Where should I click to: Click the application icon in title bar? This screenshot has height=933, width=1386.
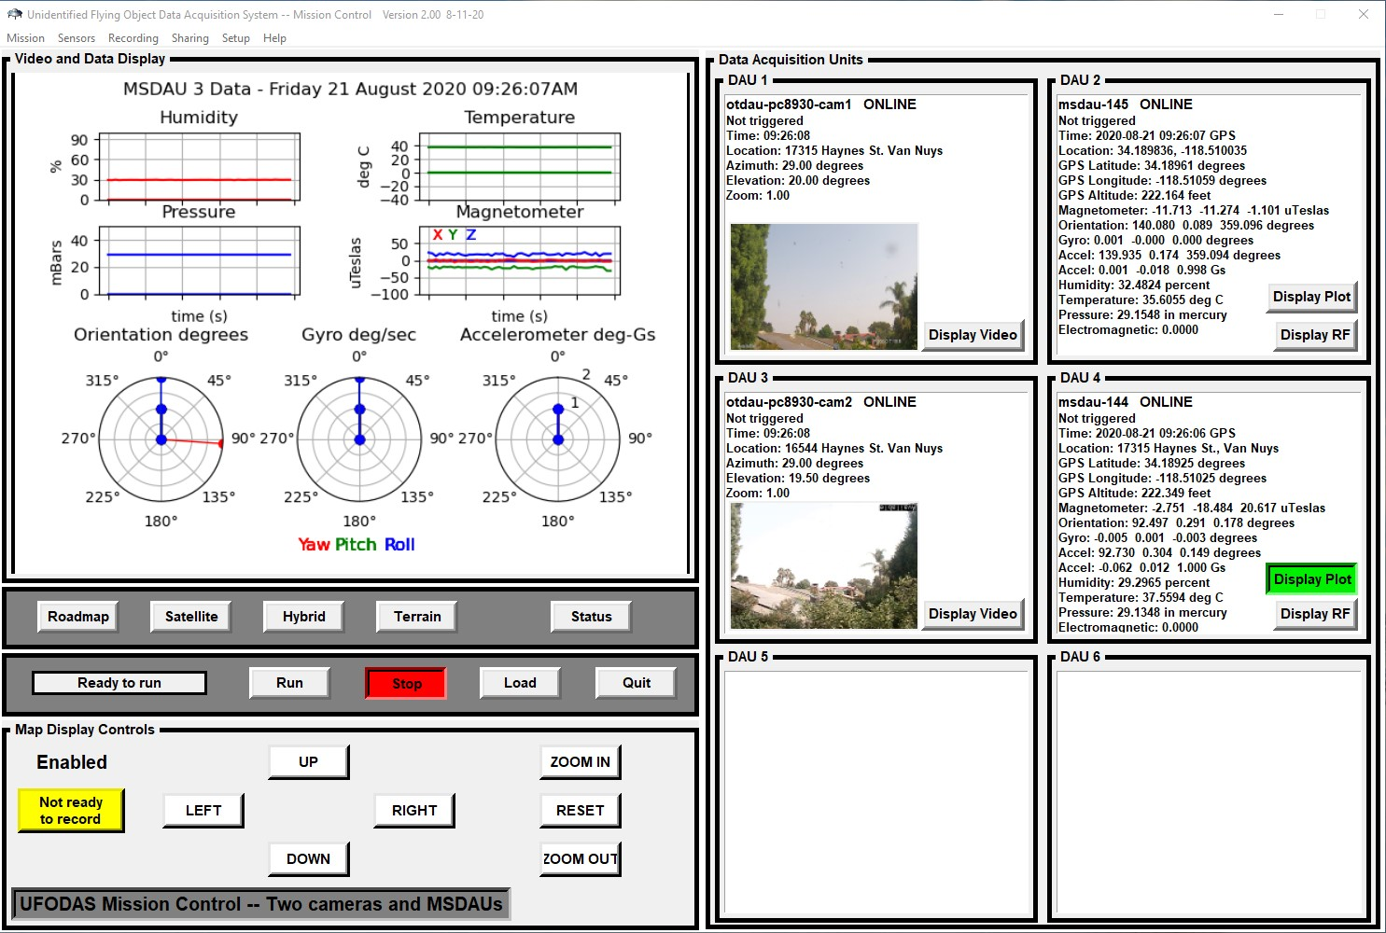pos(14,14)
